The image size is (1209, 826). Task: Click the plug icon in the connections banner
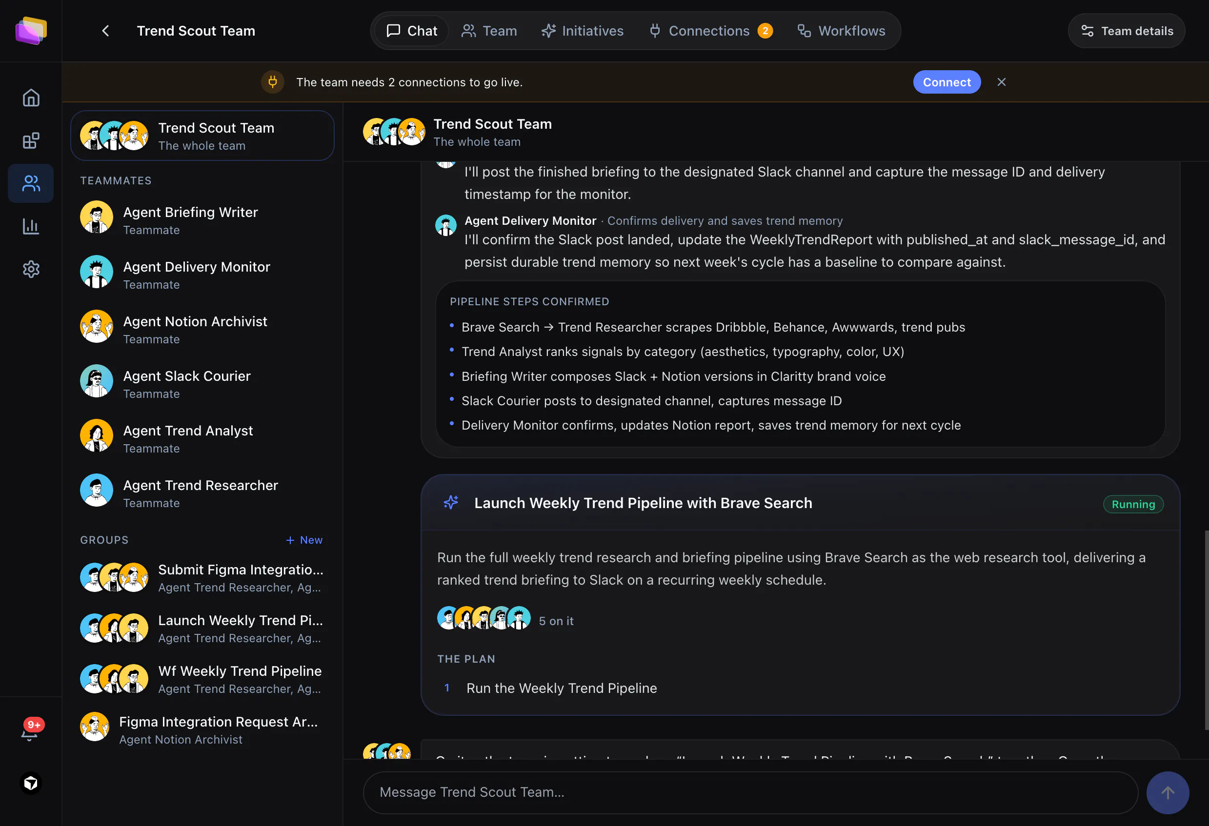(x=273, y=81)
